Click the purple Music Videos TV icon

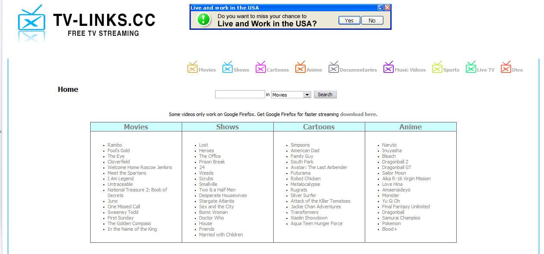[389, 67]
